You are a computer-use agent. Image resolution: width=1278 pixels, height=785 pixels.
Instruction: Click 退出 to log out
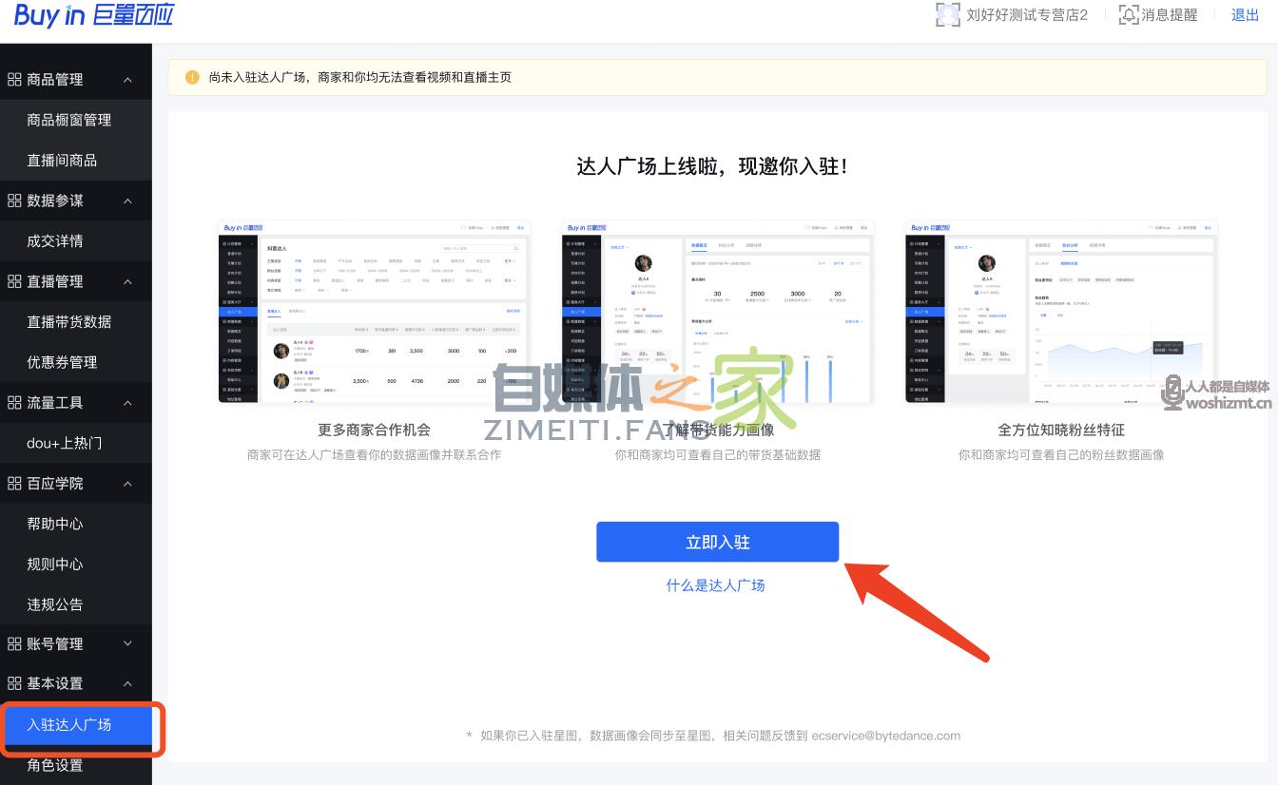point(1245,14)
